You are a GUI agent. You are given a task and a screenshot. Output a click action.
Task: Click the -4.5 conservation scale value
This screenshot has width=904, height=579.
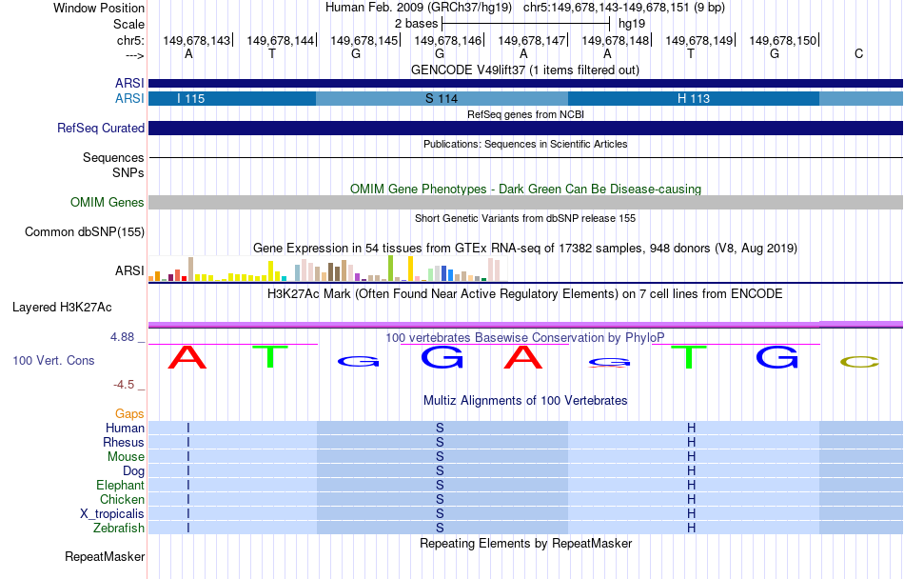pos(124,385)
